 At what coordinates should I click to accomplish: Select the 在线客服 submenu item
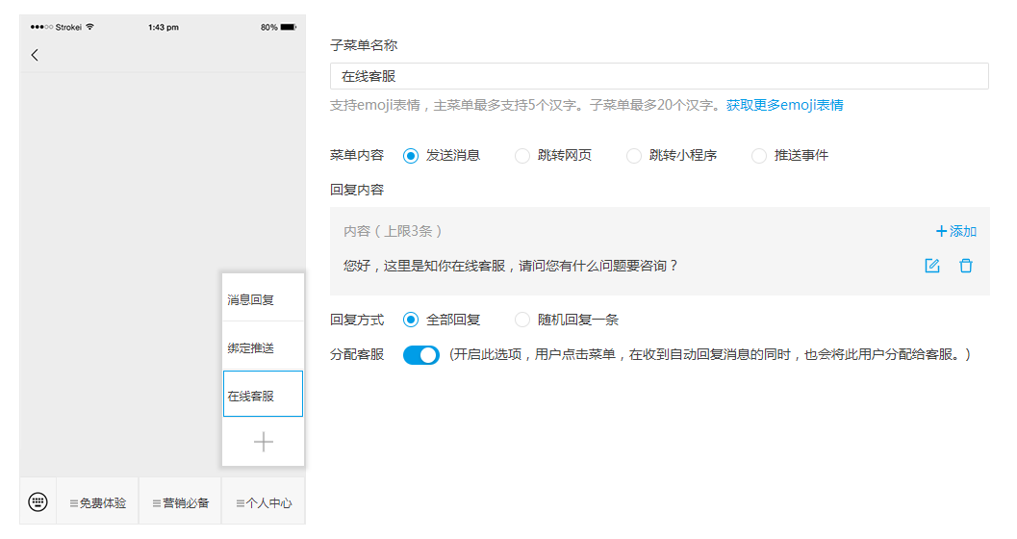click(x=263, y=394)
